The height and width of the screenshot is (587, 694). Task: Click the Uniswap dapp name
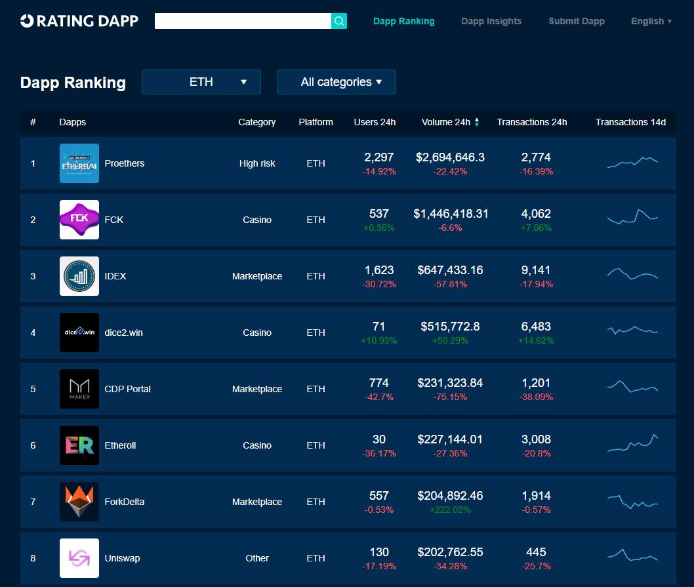122,558
